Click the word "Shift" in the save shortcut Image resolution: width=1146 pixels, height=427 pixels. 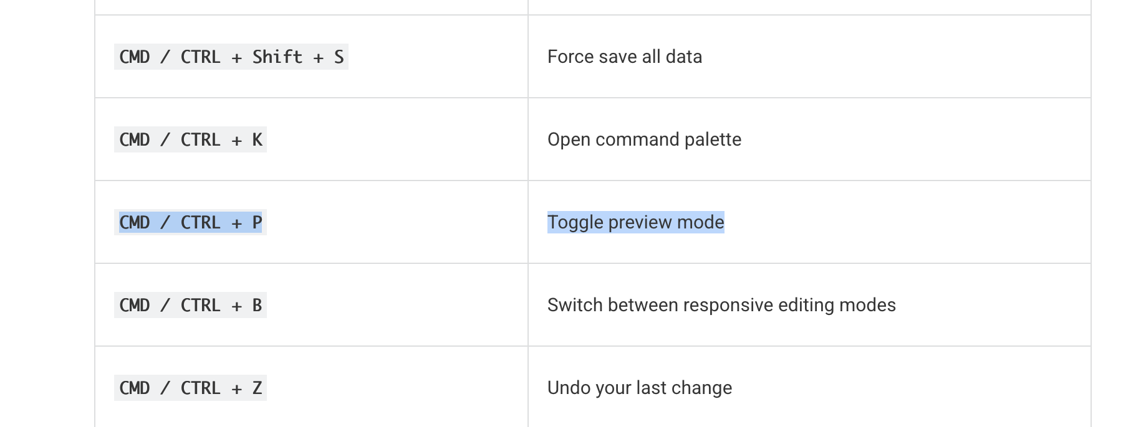coord(277,57)
